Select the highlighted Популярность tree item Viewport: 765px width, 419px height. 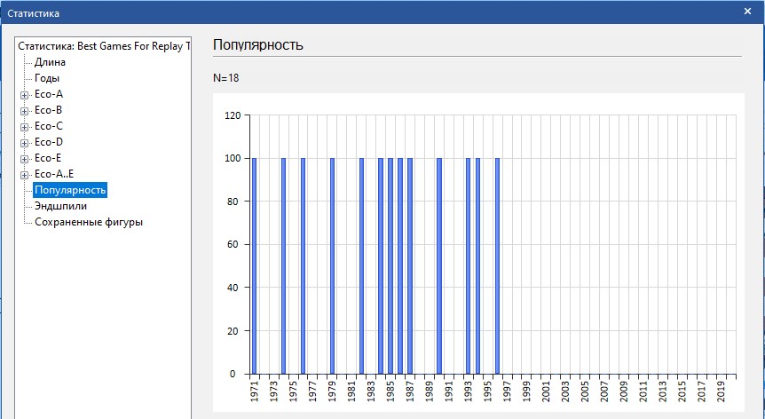(70, 190)
